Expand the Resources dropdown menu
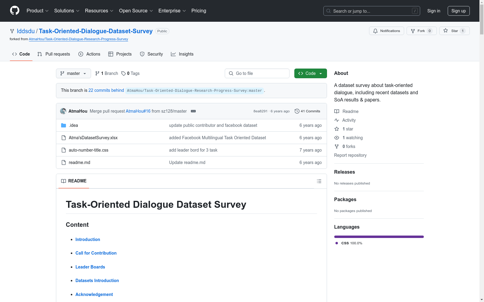The height and width of the screenshot is (302, 484). pos(99,11)
